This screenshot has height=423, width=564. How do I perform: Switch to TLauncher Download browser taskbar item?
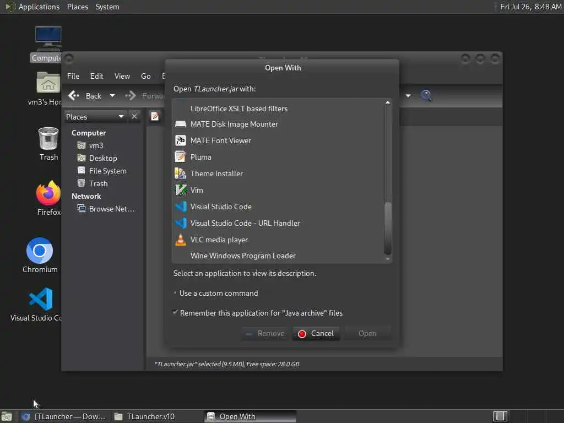(64, 416)
